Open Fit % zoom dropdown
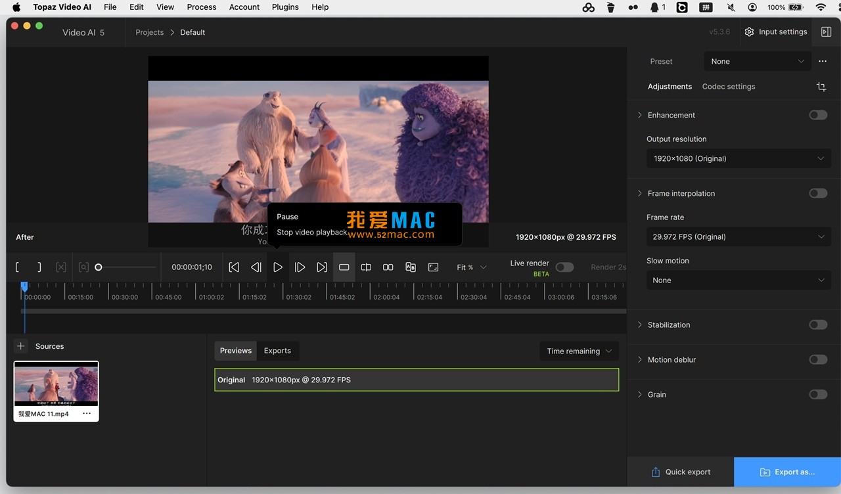Screen dimensions: 841x494 (472, 267)
